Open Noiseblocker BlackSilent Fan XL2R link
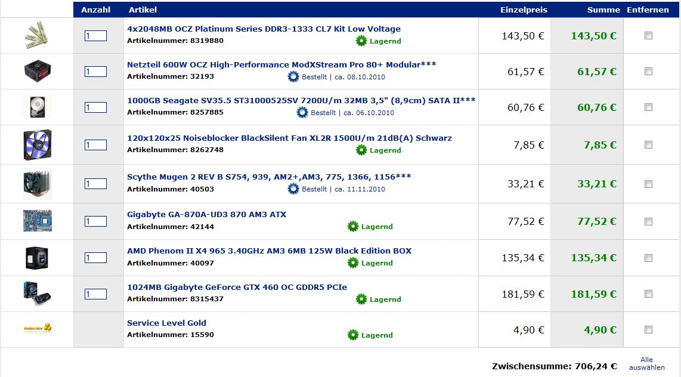The height and width of the screenshot is (377, 681). click(x=289, y=138)
